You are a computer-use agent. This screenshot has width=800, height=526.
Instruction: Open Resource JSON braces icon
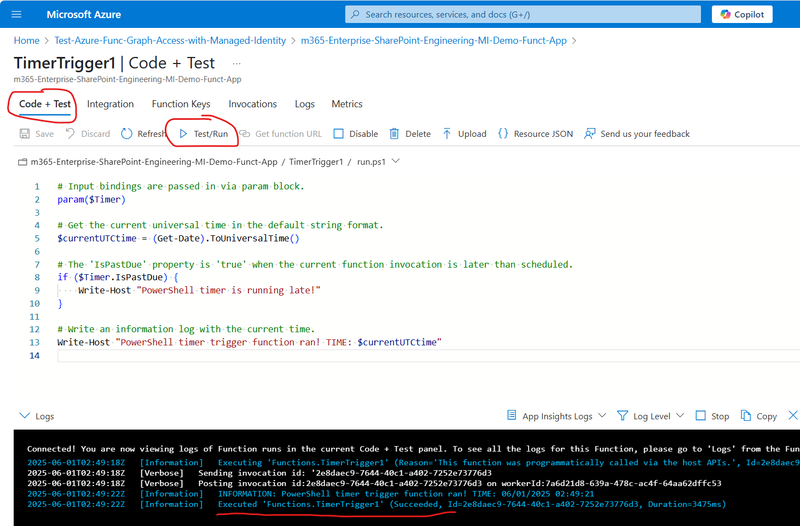503,134
